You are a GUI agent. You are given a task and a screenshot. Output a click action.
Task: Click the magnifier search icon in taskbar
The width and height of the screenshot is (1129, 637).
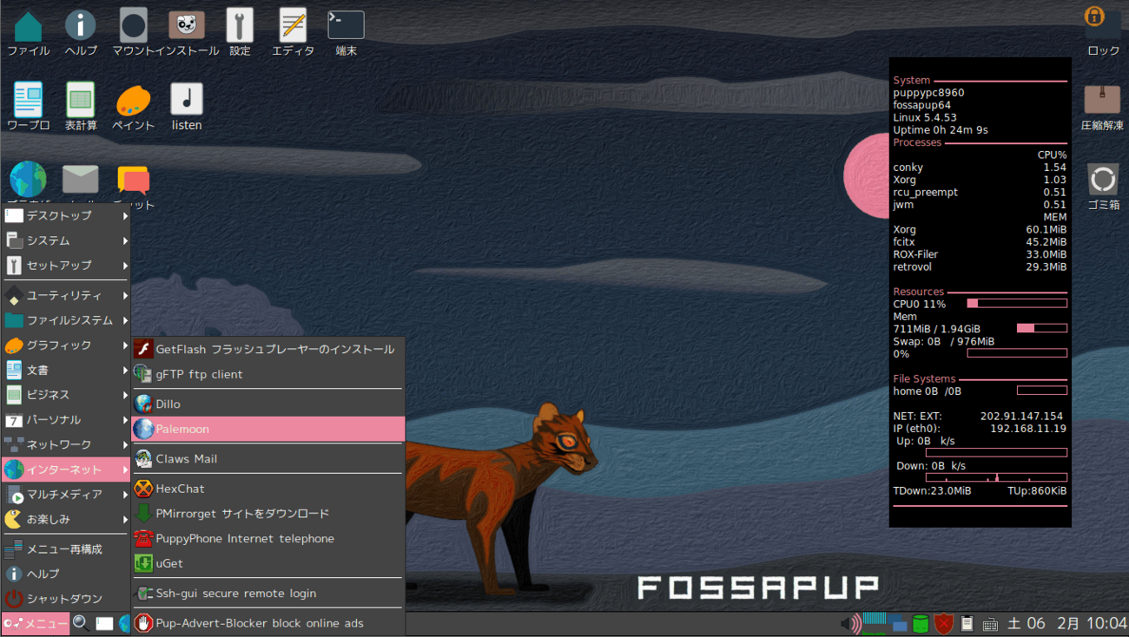point(81,623)
